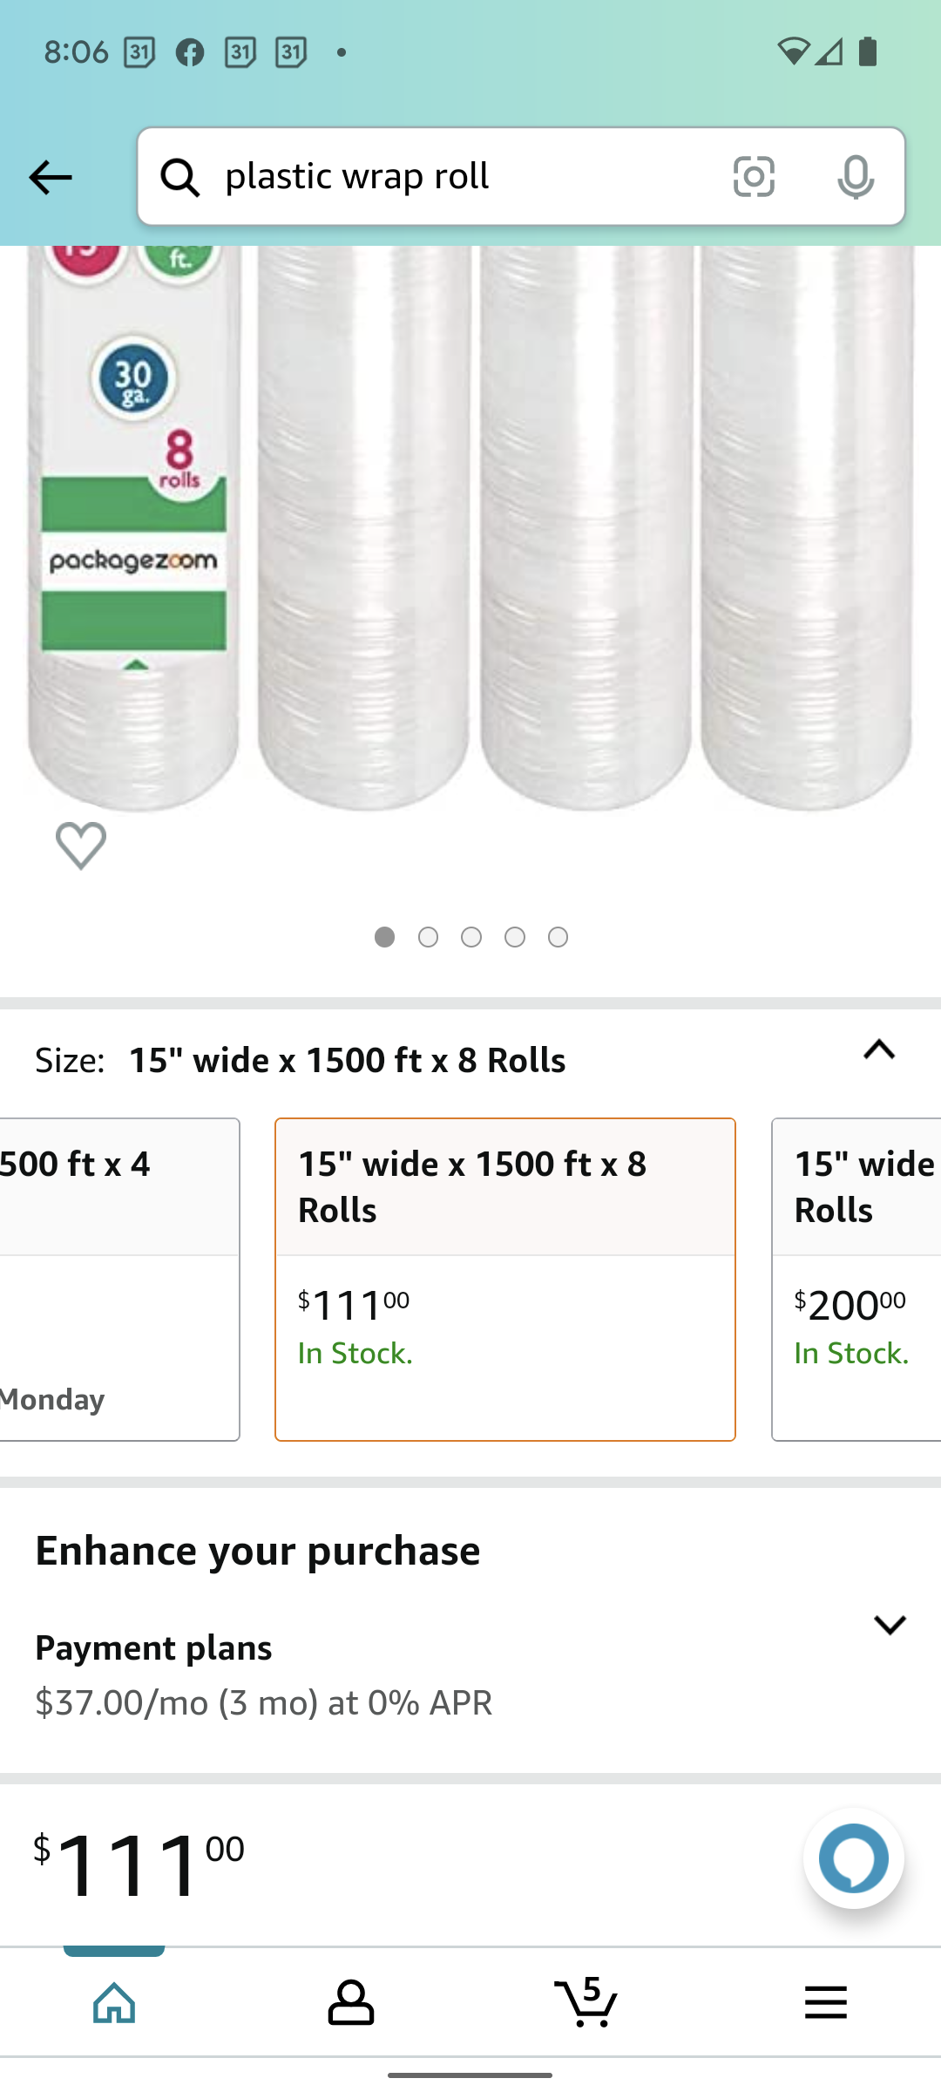Collapse the Size options section
Screen dimensions: 941x2092
click(x=879, y=1050)
